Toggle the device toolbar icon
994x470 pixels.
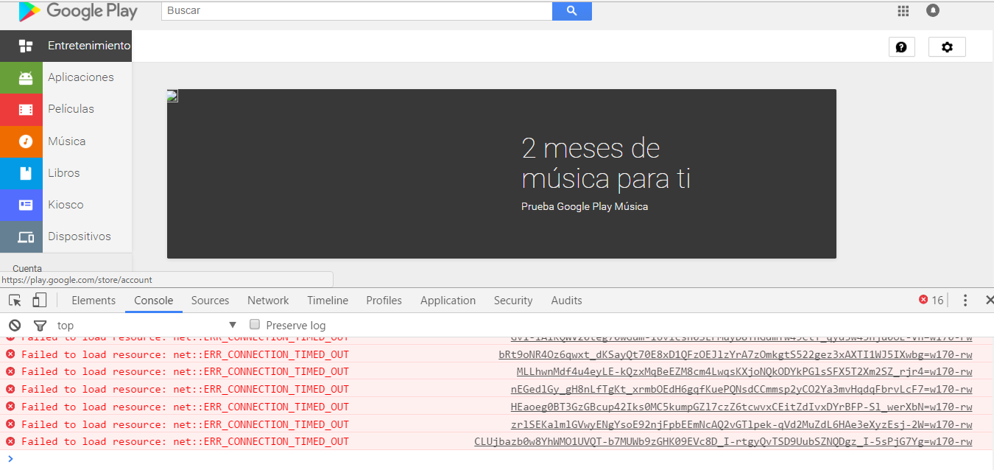(x=39, y=301)
